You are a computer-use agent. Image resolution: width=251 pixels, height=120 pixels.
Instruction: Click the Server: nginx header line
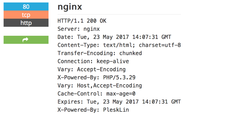pos(78,29)
